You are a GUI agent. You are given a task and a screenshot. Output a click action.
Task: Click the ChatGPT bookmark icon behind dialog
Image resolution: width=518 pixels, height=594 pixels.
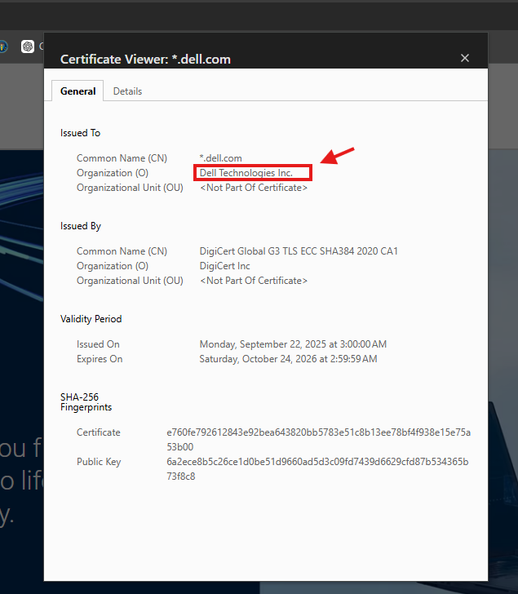point(28,47)
